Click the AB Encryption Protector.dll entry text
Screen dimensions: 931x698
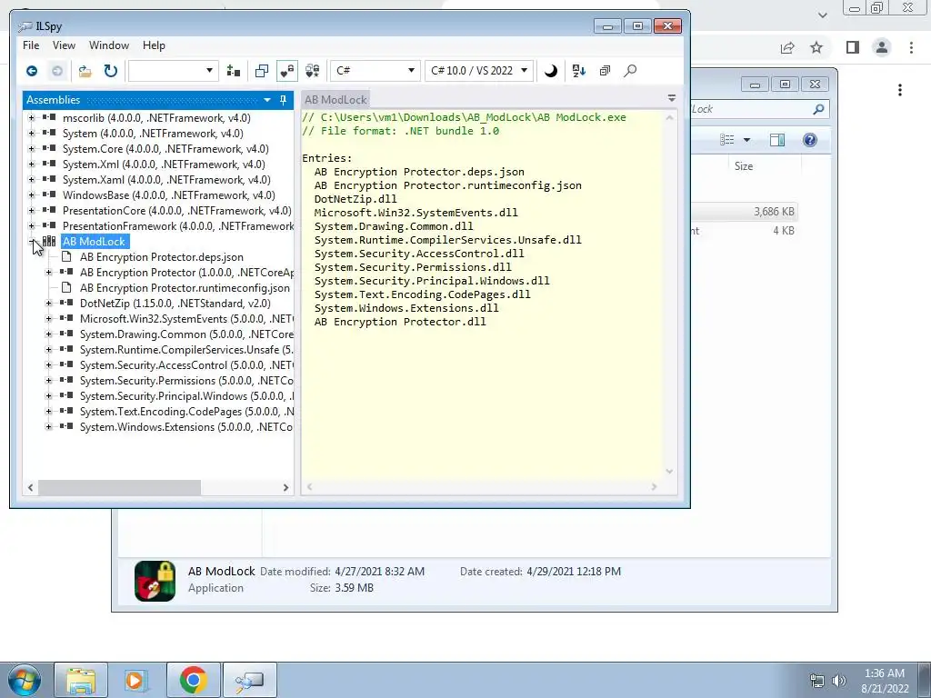(400, 322)
